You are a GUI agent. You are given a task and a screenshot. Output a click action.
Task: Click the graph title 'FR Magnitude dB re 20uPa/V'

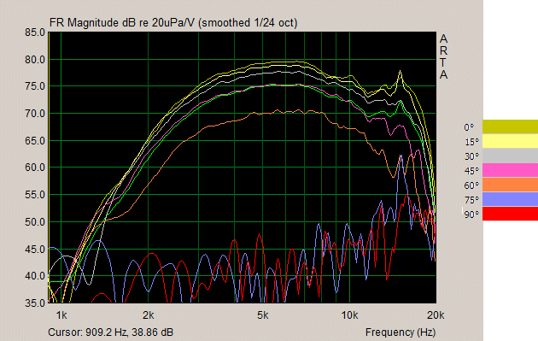[122, 23]
